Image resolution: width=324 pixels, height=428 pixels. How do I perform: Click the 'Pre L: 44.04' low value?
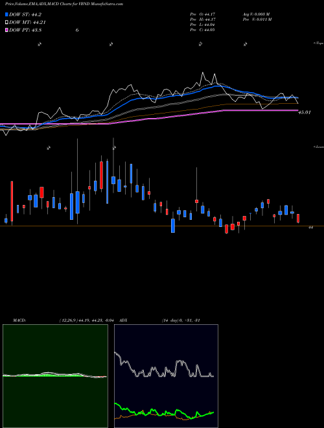(x=203, y=24)
